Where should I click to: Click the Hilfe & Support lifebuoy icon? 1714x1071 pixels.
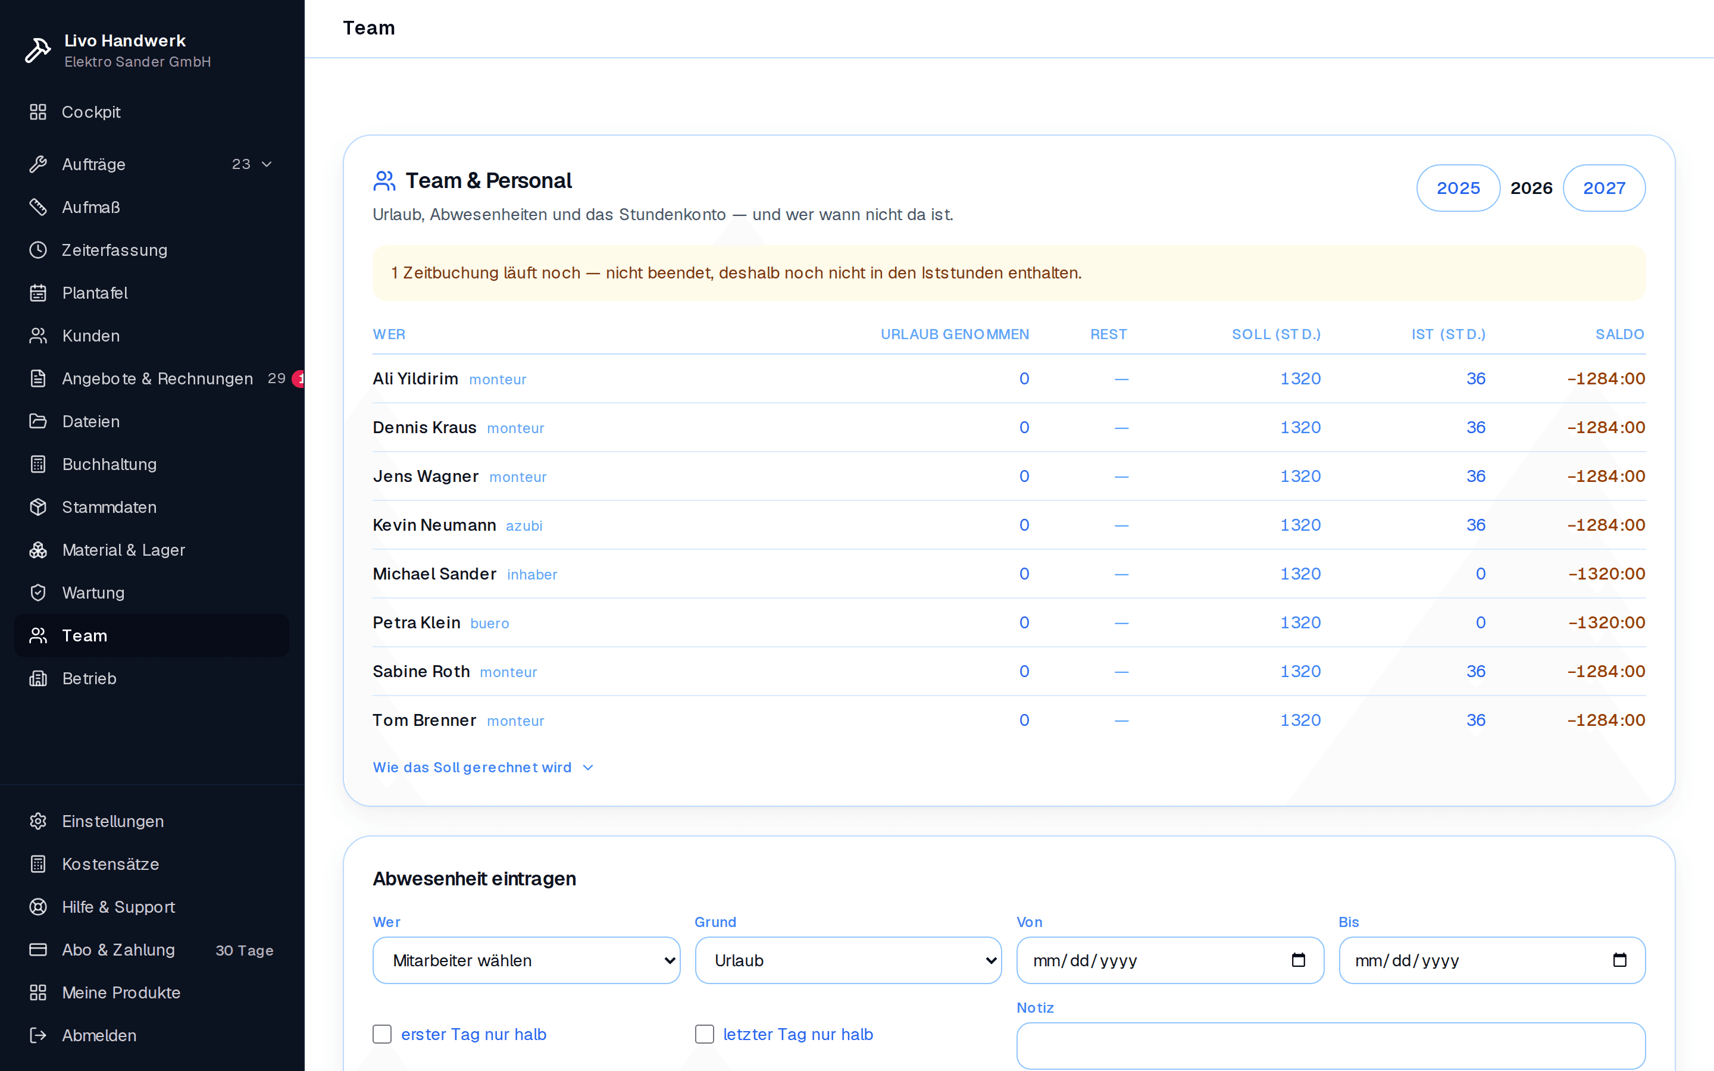coord(38,907)
